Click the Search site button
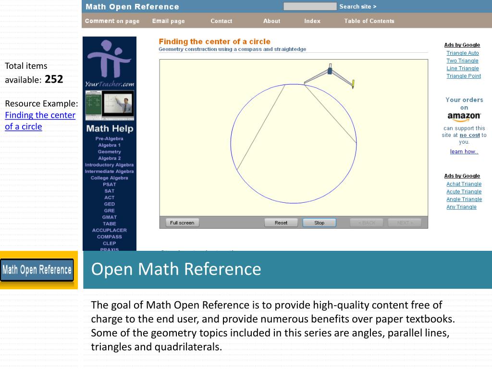 (357, 6)
